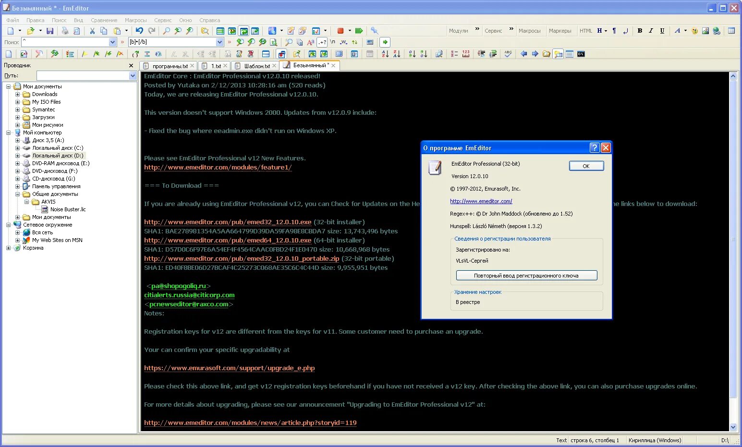Collapse the AKVIS folder node

(27, 202)
